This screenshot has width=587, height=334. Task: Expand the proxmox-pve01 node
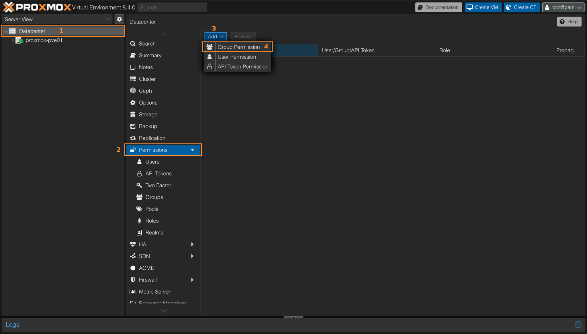pos(13,40)
